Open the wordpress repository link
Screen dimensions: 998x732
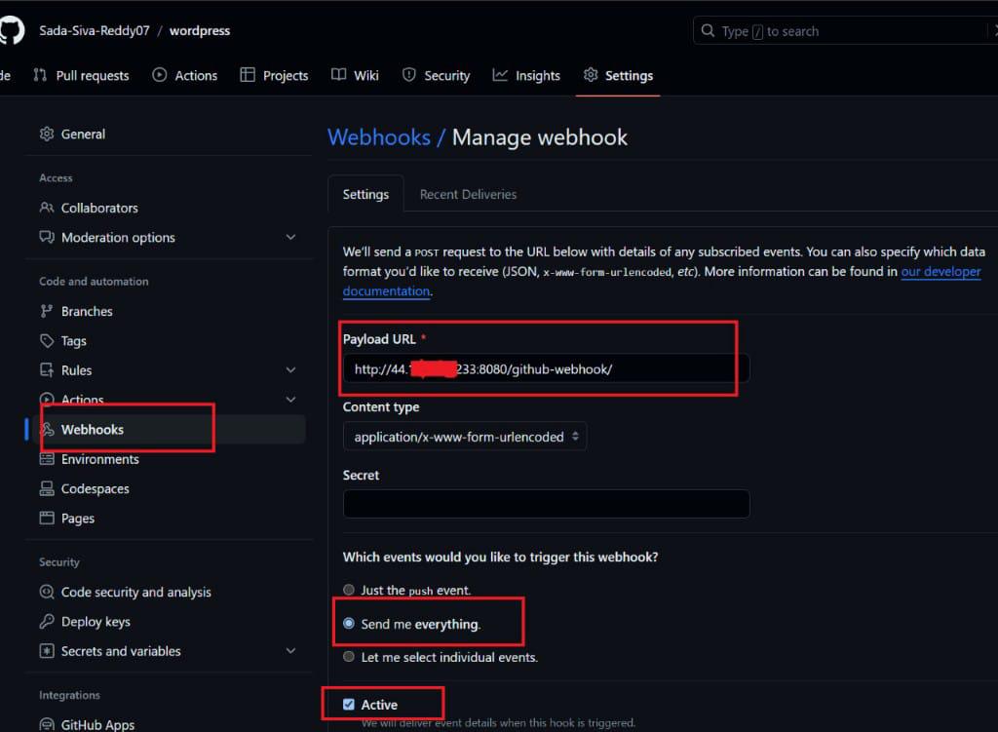(x=199, y=30)
